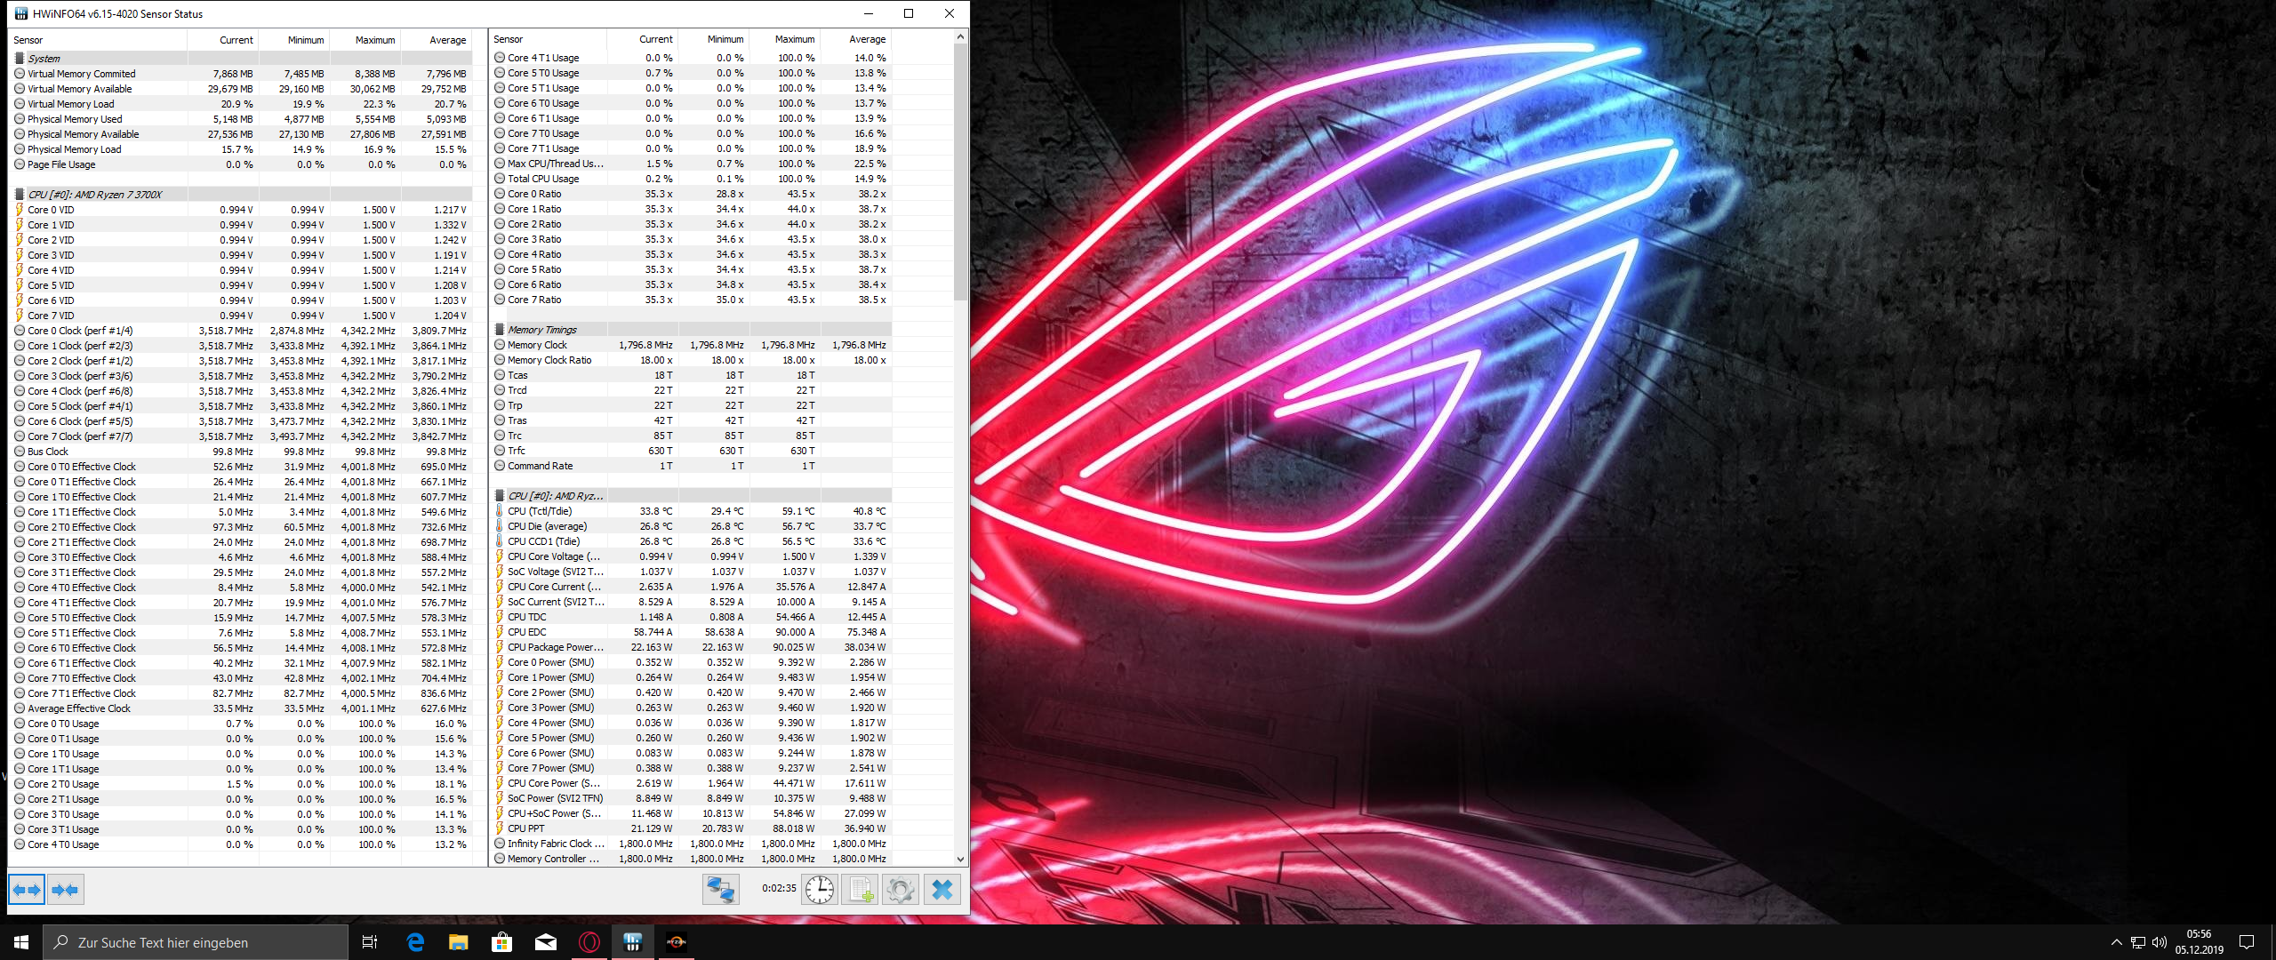Reset sensor timer with the clock icon
Screen dimensions: 2276x960
point(819,889)
